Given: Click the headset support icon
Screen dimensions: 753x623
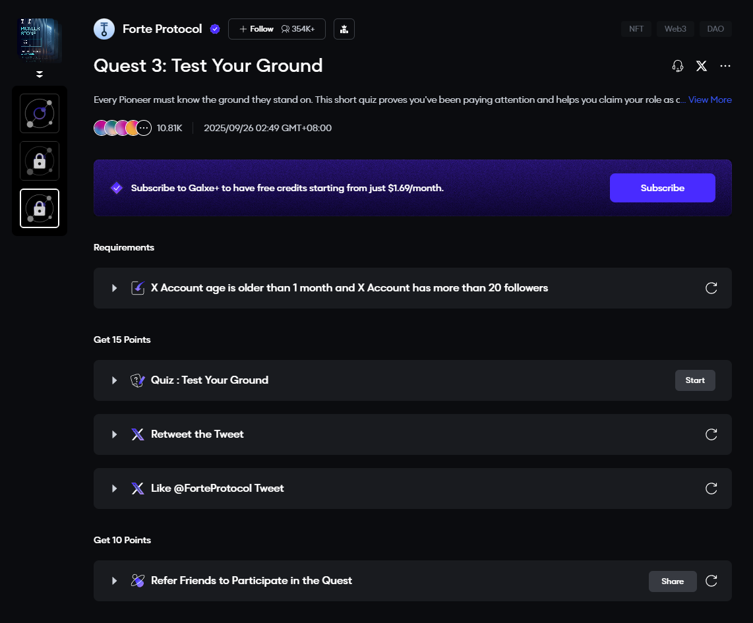Looking at the screenshot, I should point(678,66).
